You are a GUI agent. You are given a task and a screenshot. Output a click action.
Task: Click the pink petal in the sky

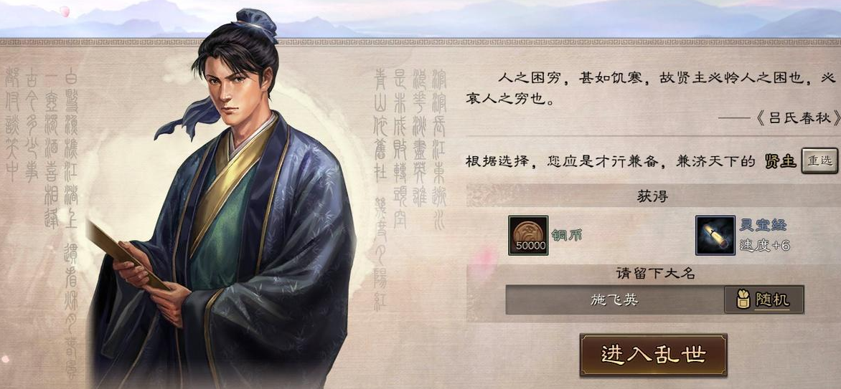65,11
